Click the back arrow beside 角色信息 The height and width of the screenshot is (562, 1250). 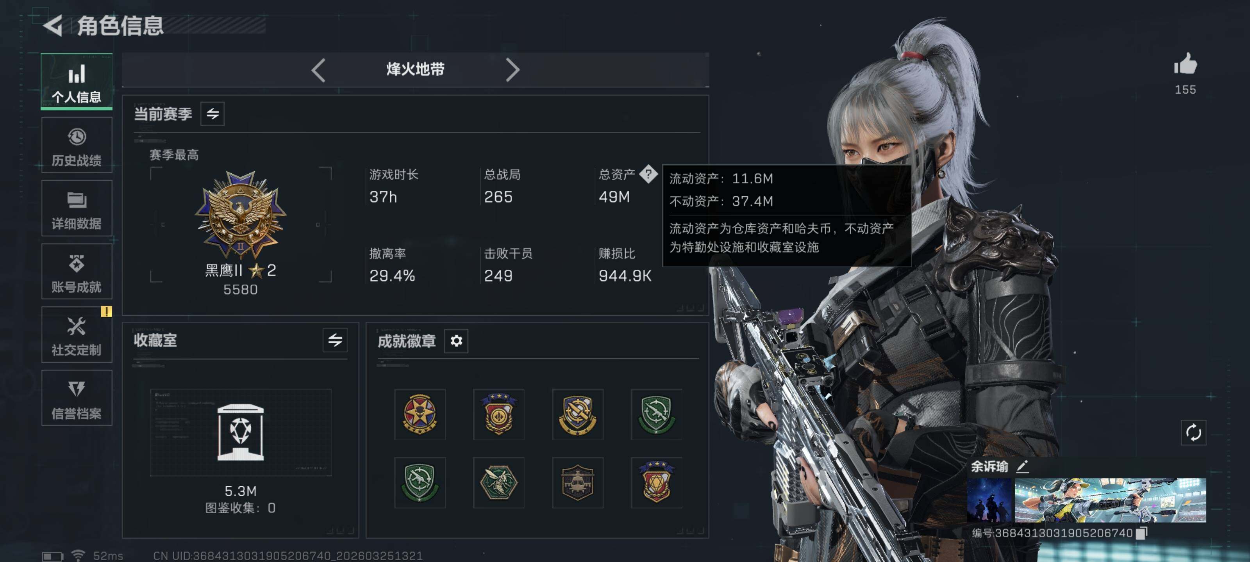coord(54,26)
